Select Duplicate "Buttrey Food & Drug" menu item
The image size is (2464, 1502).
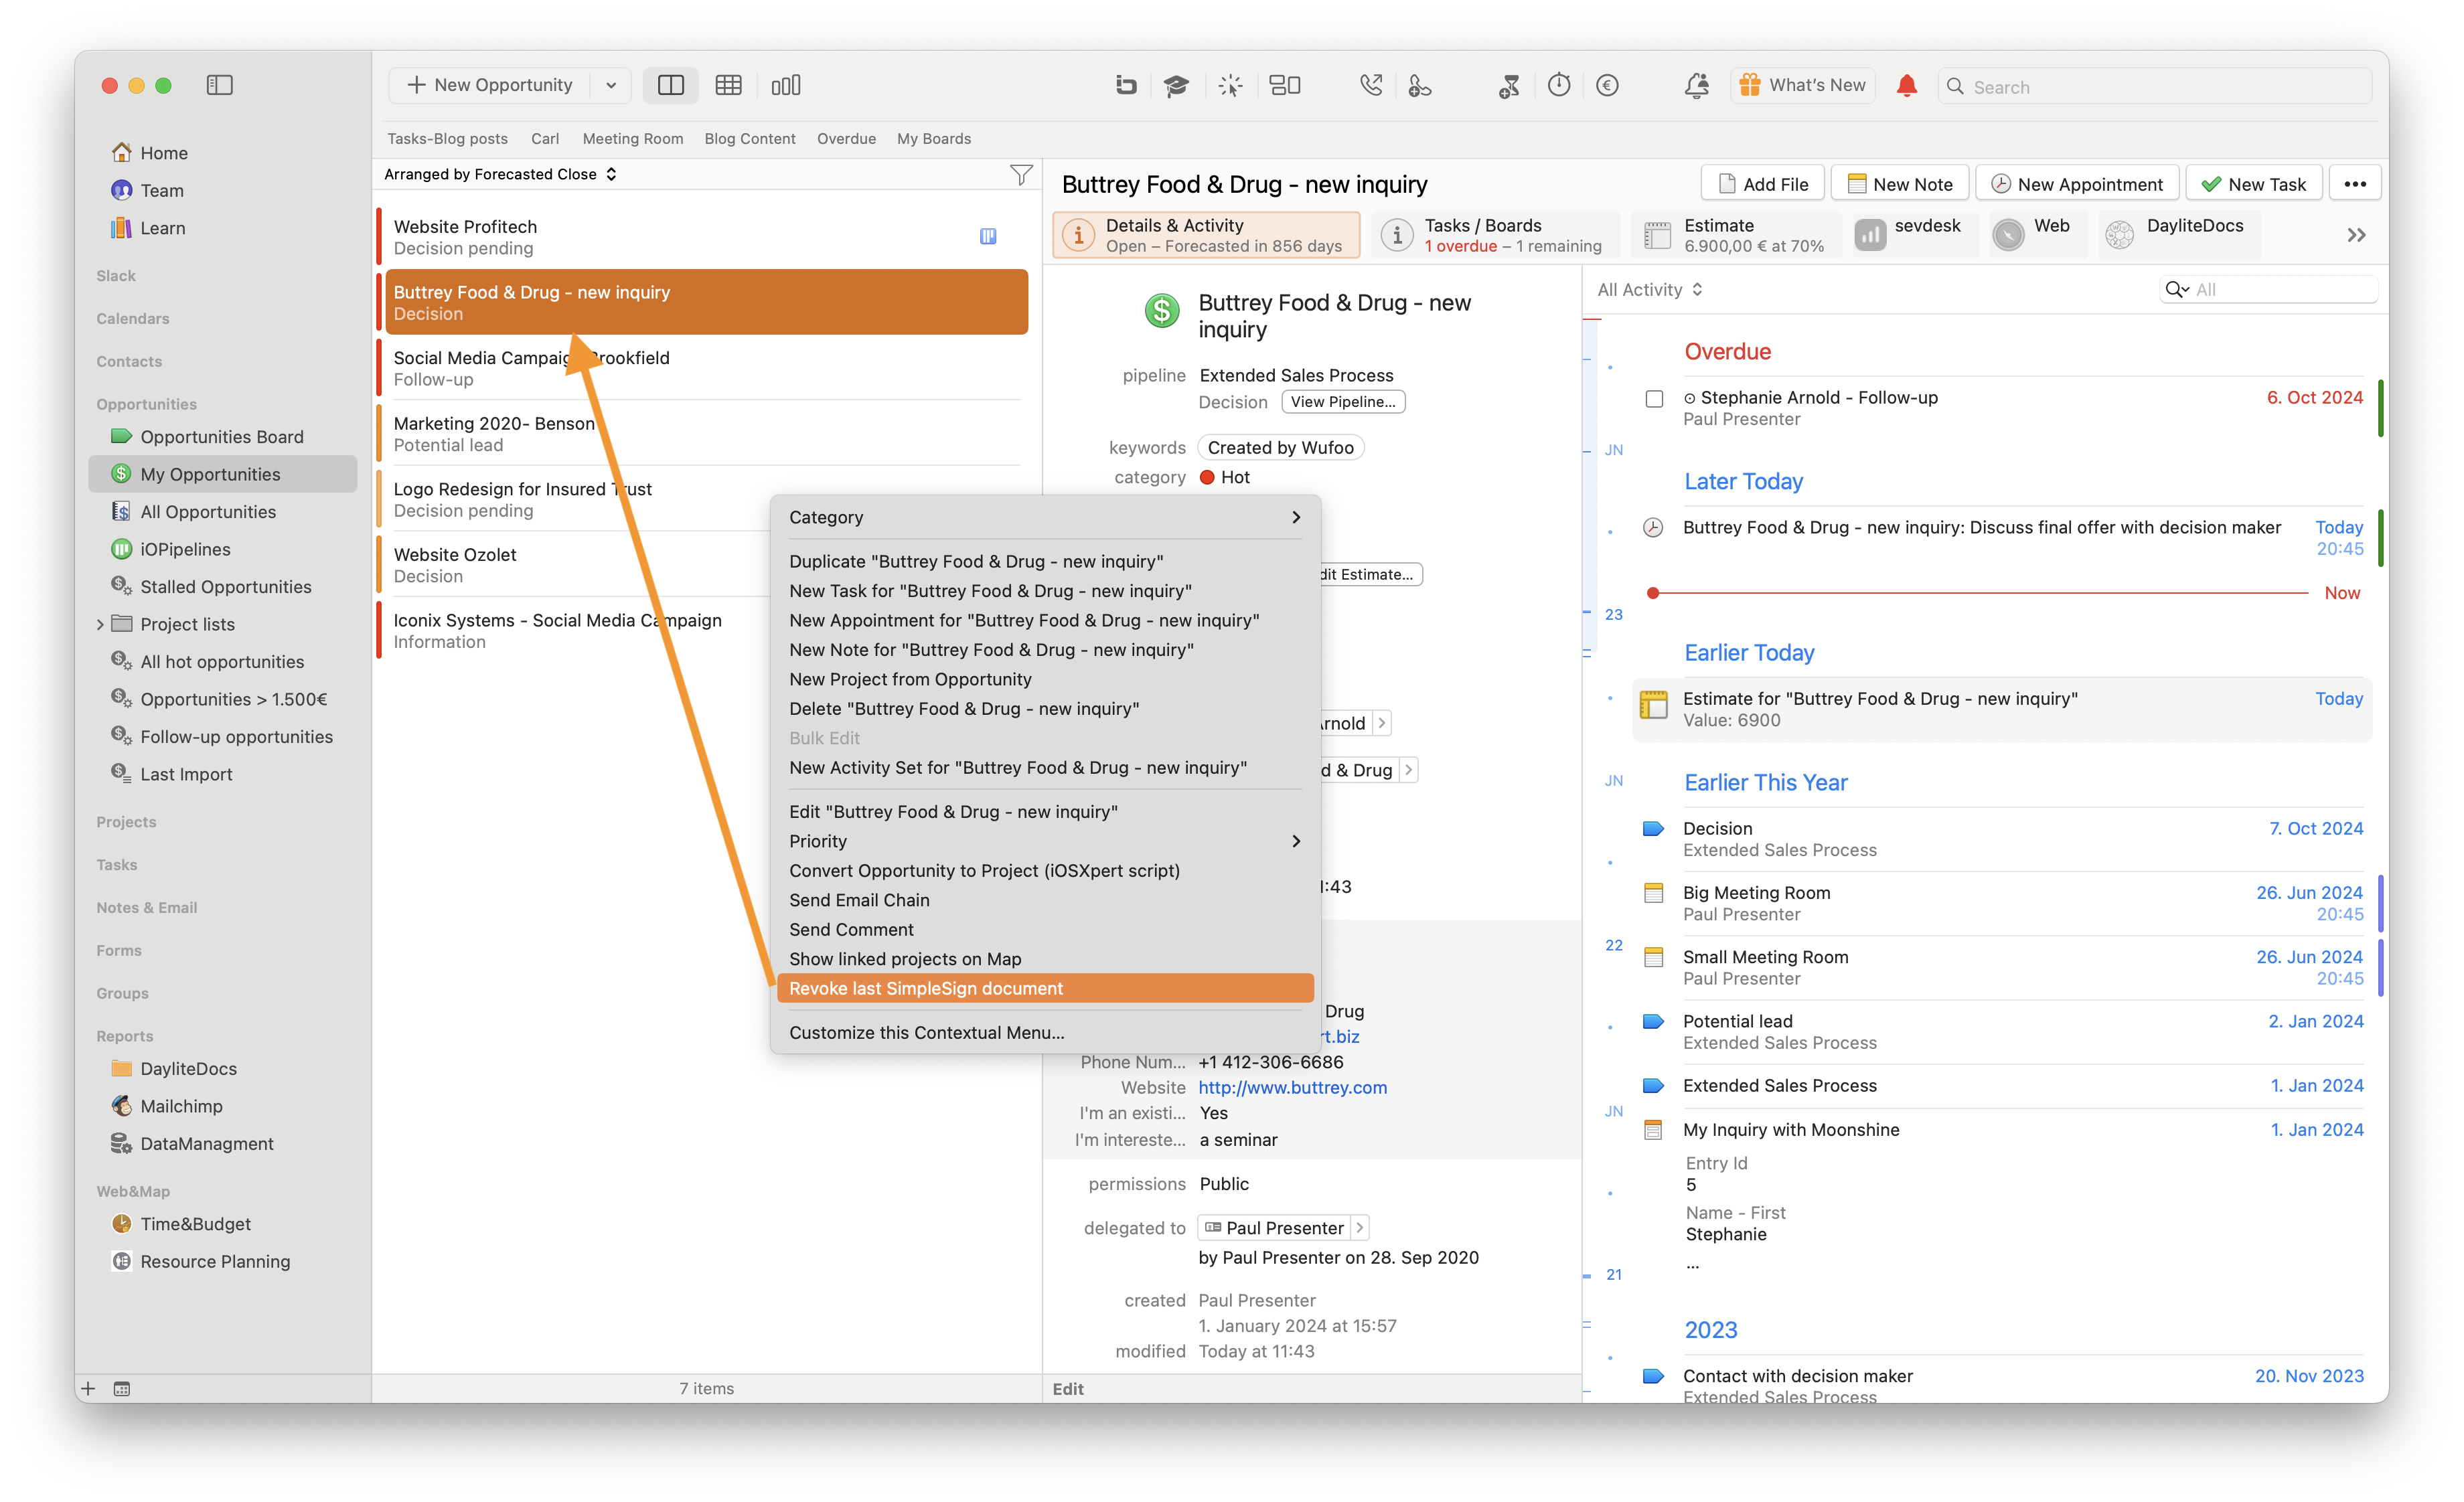point(1045,561)
